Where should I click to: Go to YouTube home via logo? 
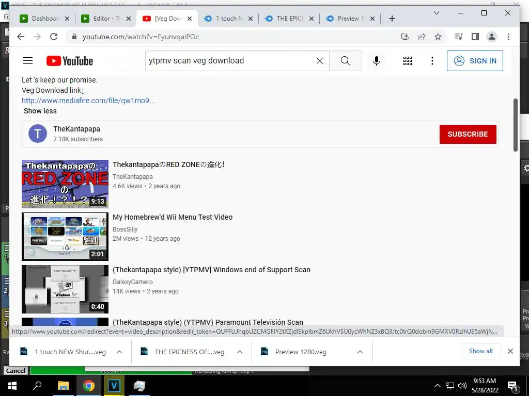coord(70,61)
